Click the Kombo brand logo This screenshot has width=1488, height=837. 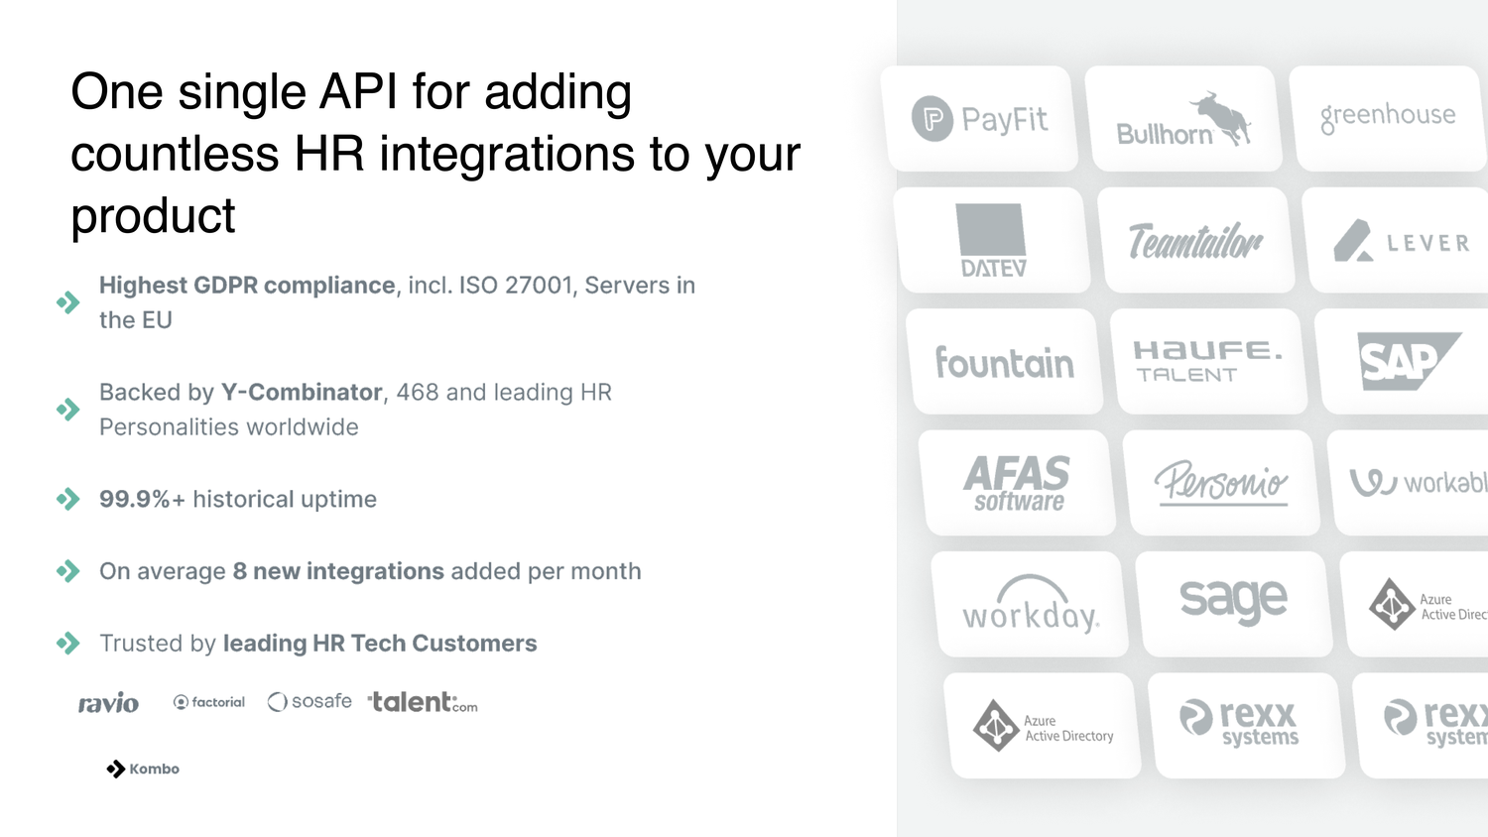click(143, 769)
